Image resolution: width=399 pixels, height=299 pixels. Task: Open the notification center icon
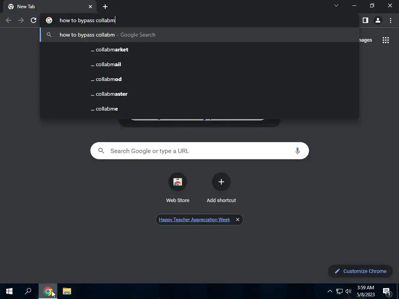pos(387,291)
